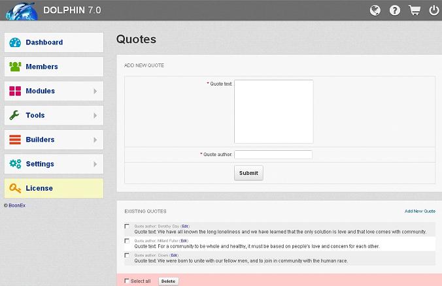Viewport: 442px width, 286px height.
Task: Open the Builders menu item
Action: [54, 140]
